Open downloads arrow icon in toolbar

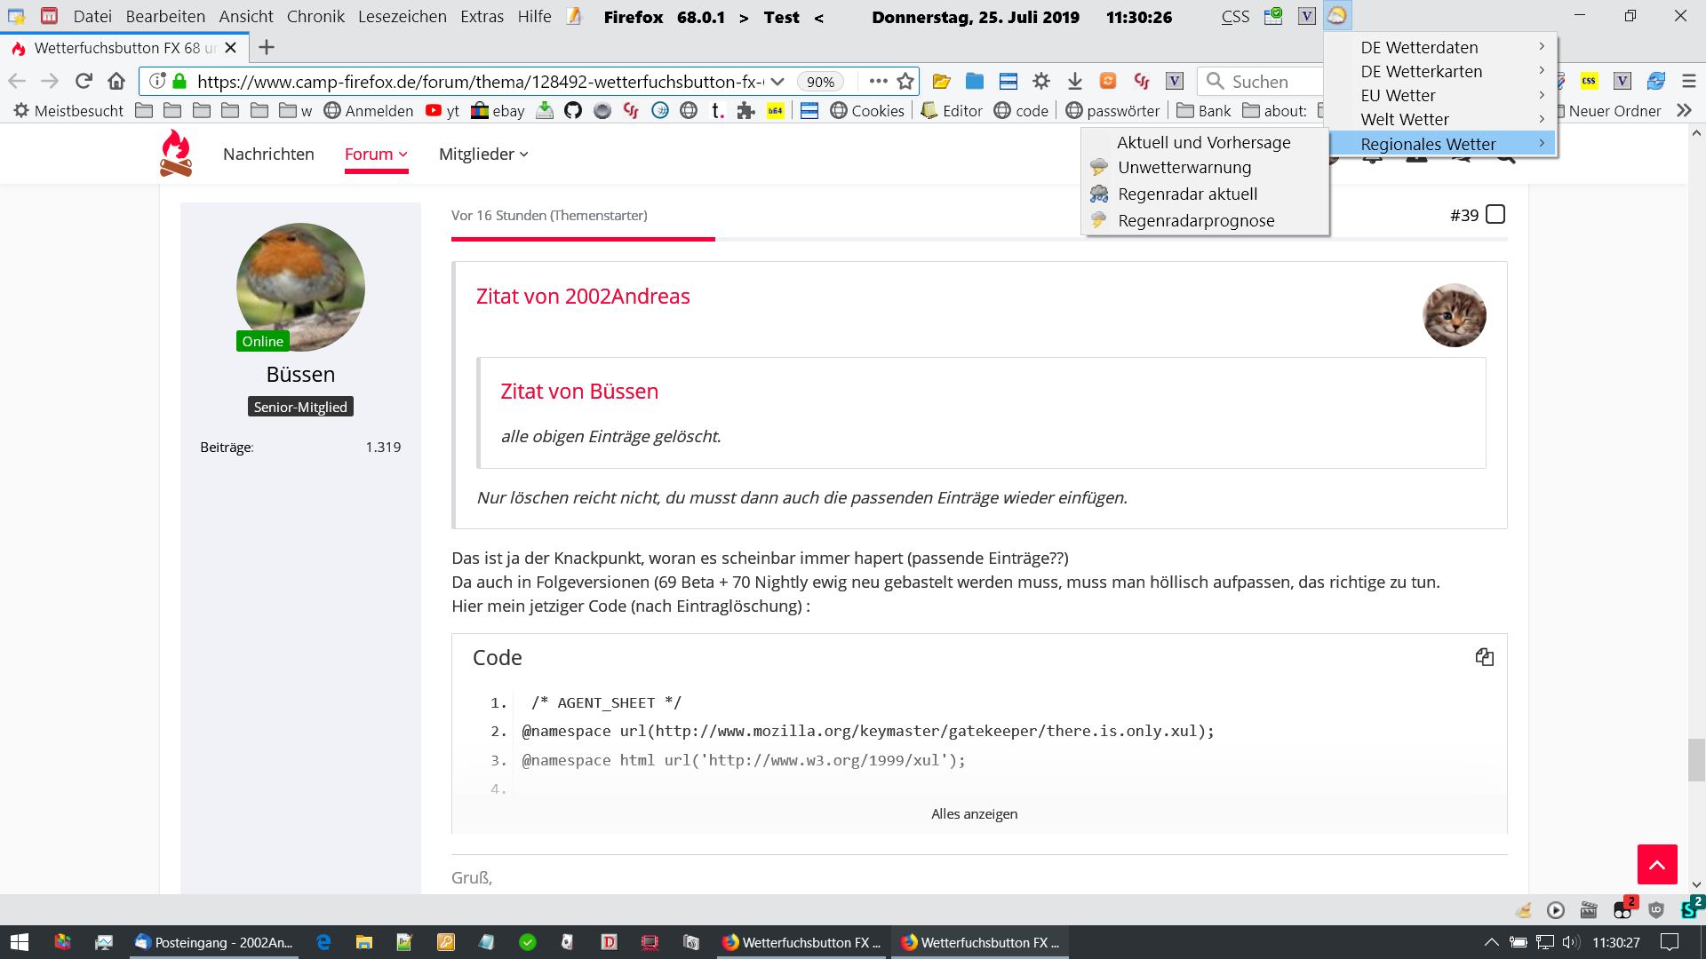(x=1074, y=81)
